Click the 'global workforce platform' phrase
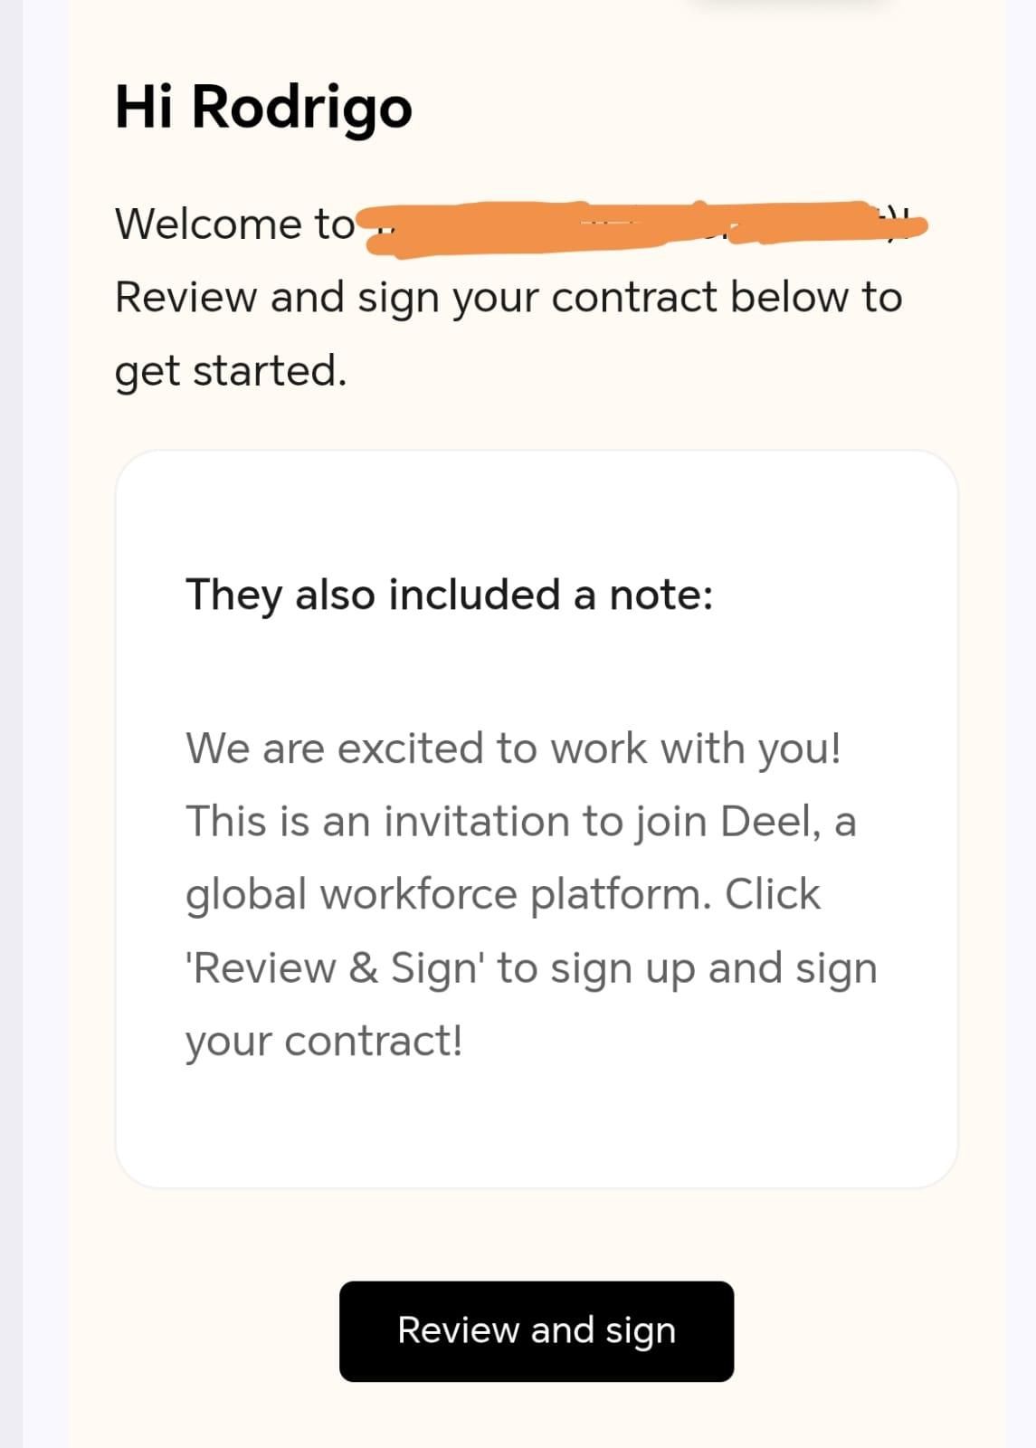This screenshot has width=1036, height=1448. click(x=443, y=894)
